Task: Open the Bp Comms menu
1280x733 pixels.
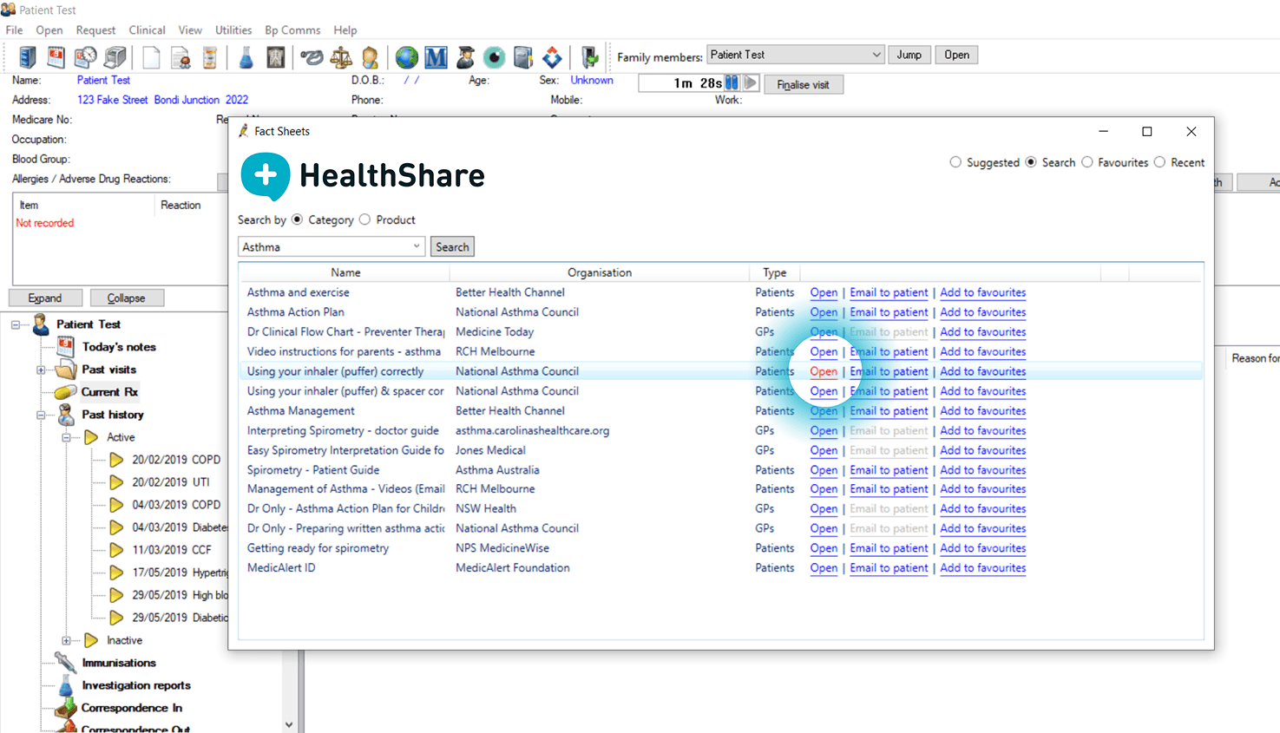Action: pyautogui.click(x=292, y=29)
